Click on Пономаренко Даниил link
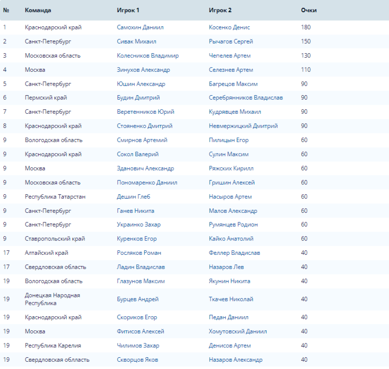The height and width of the screenshot is (369, 389). click(147, 183)
